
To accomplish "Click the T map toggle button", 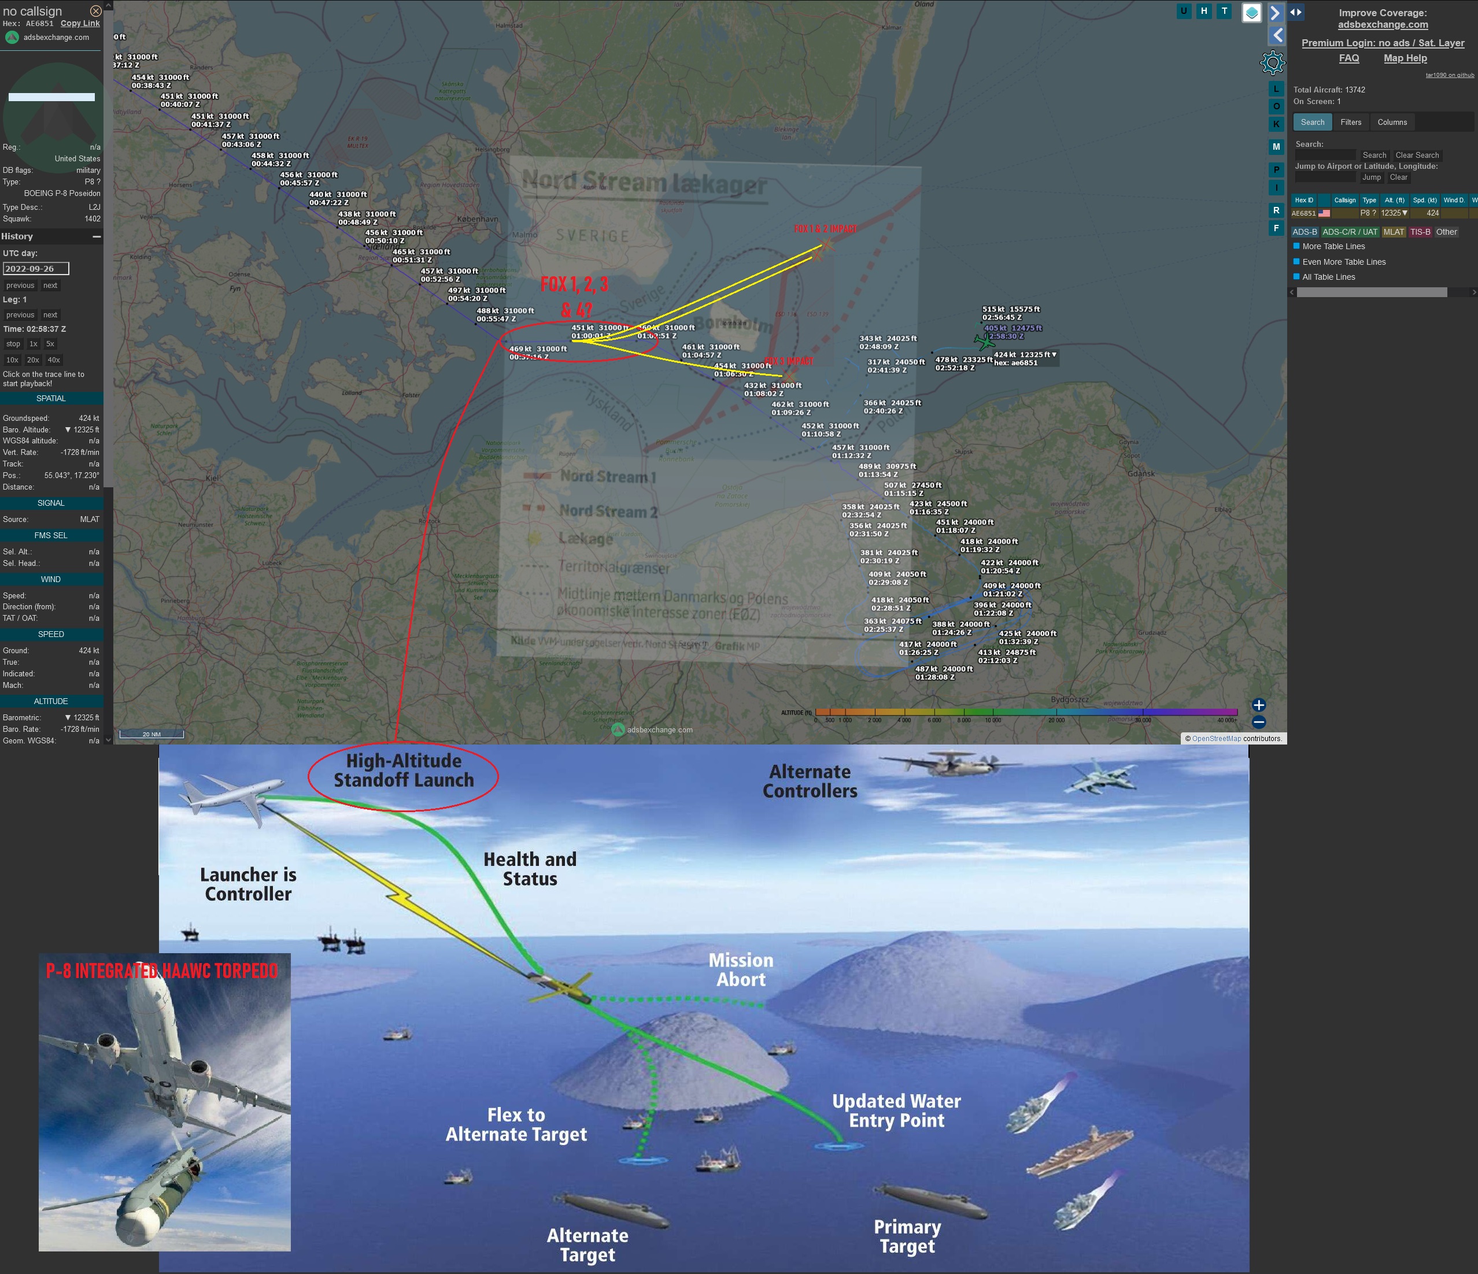I will click(1225, 11).
